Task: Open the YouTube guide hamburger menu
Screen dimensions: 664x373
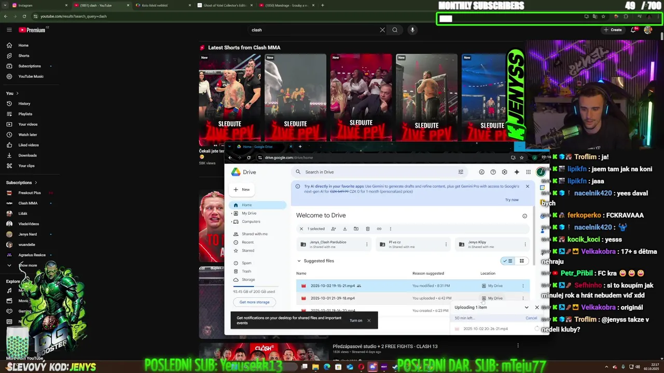Action: [x=9, y=30]
